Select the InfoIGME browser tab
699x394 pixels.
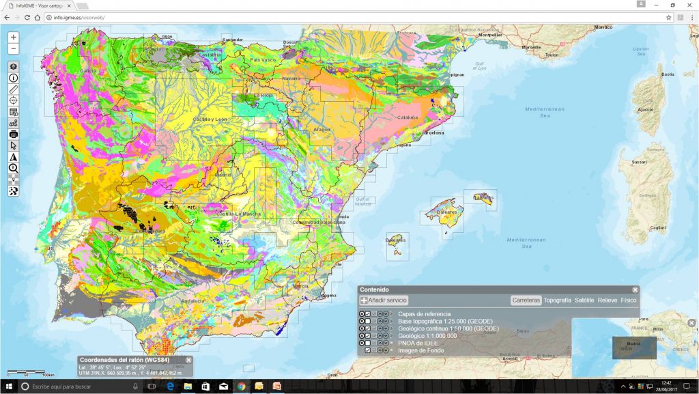point(39,5)
